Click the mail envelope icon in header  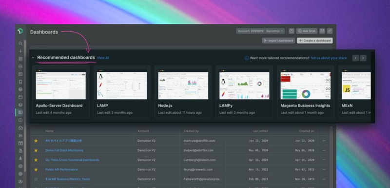pyautogui.click(x=322, y=31)
